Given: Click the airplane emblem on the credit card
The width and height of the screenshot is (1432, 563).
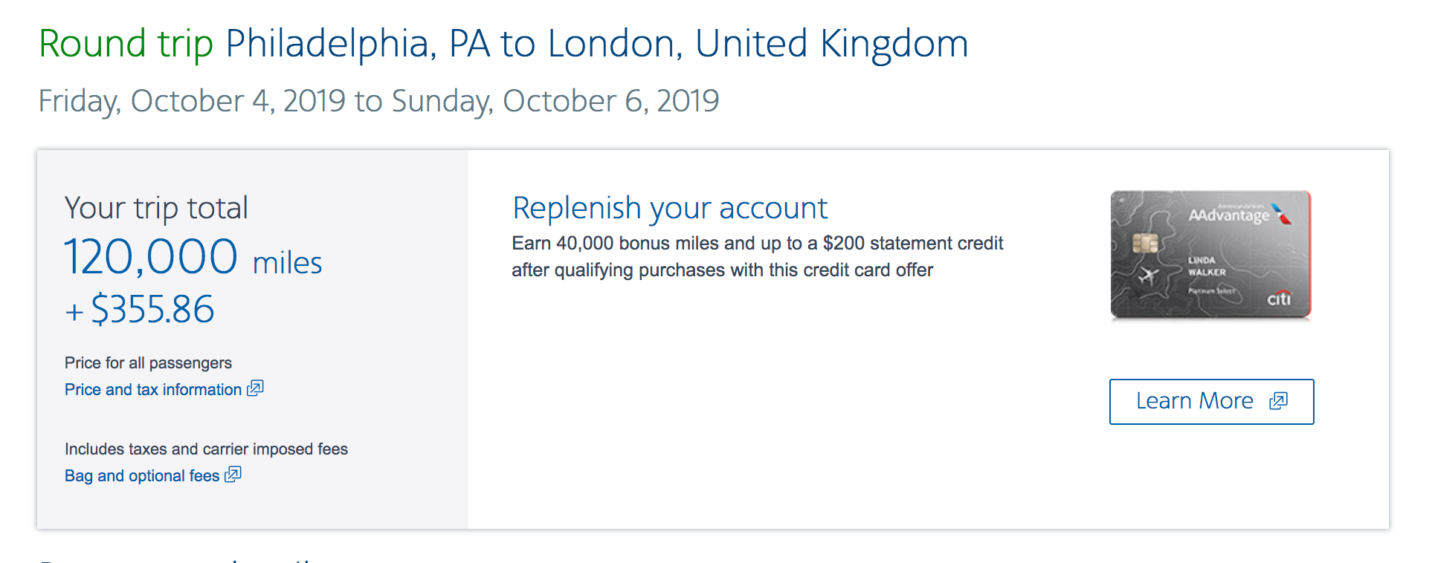Looking at the screenshot, I should click(x=1149, y=276).
